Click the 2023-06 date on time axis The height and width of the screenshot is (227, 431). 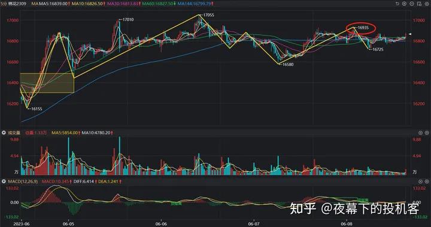[21, 224]
